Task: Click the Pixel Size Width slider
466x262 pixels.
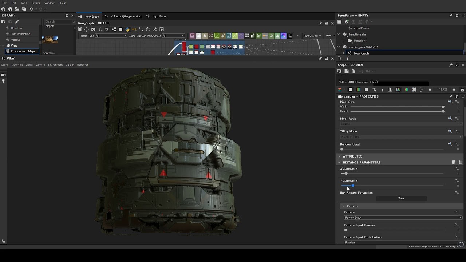Action: pos(397,107)
